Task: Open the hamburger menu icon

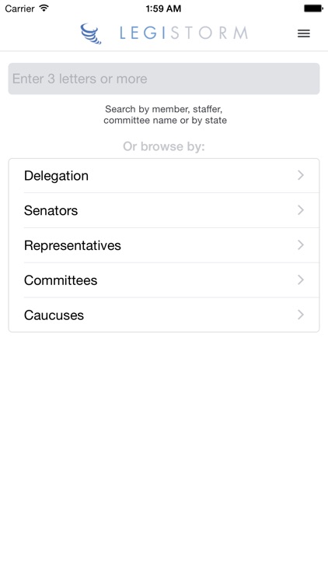Action: coord(303,33)
